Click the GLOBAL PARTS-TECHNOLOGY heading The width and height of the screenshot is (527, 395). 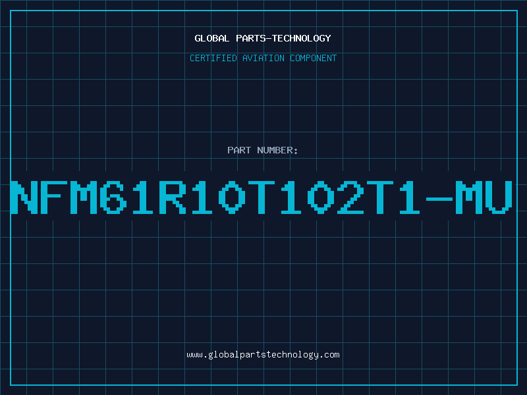263,38
